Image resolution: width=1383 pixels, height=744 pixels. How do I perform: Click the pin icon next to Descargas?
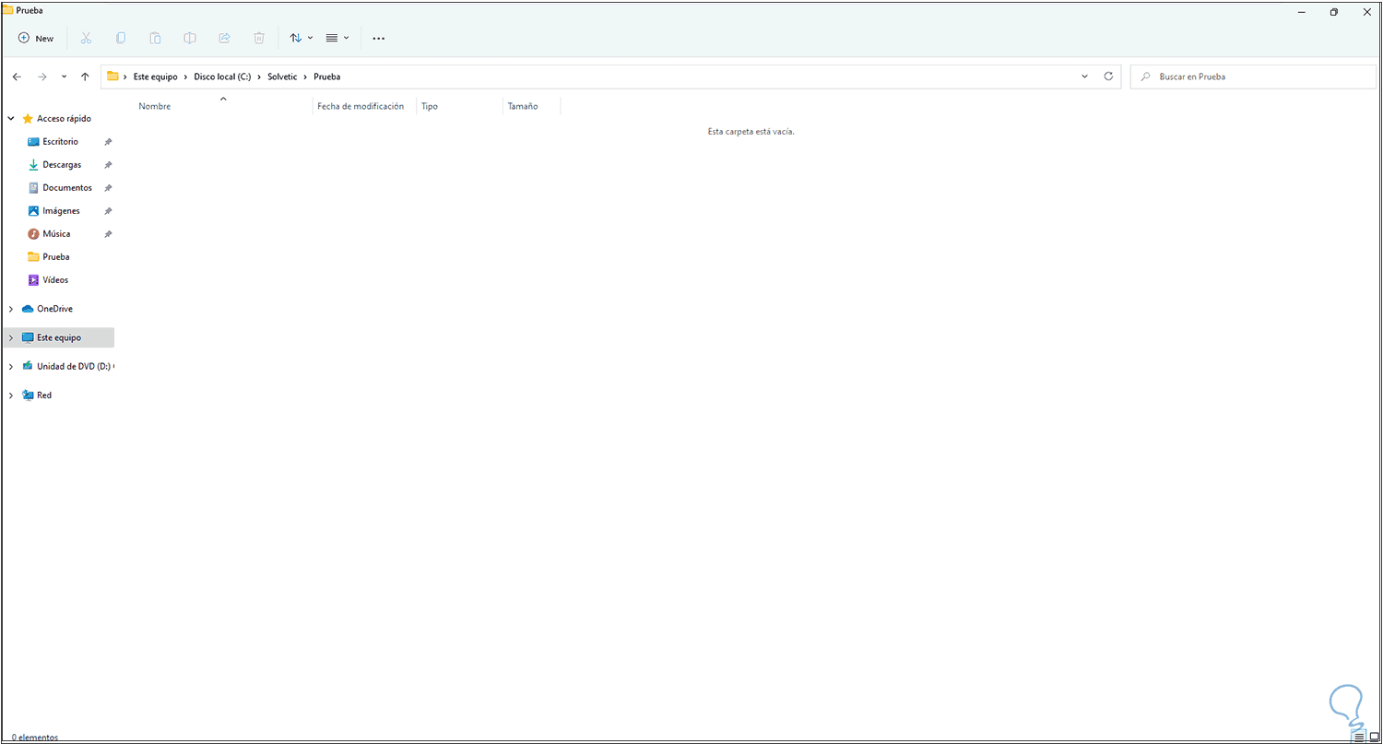[x=108, y=165]
